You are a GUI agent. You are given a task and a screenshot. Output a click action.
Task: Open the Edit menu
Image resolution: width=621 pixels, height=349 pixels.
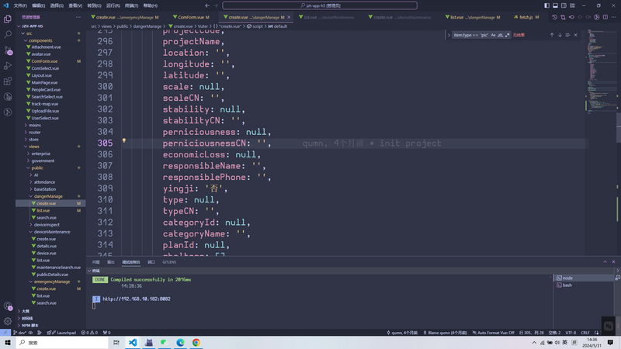pyautogui.click(x=38, y=5)
